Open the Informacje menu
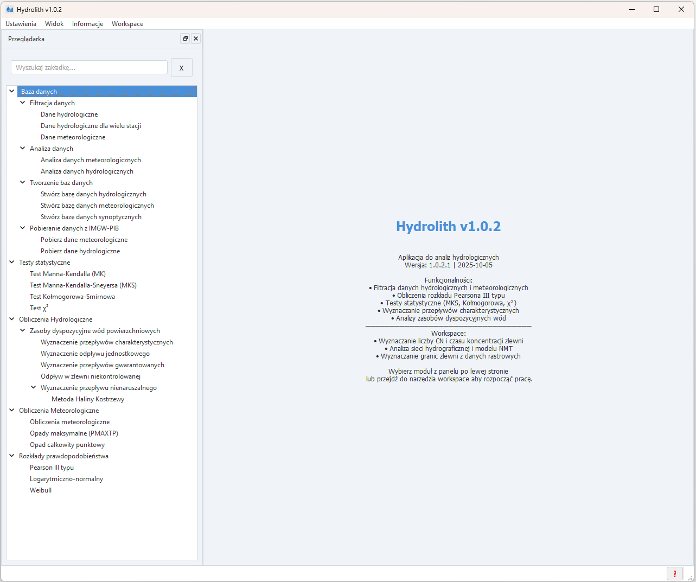Screen dimensions: 696x582 pos(87,24)
